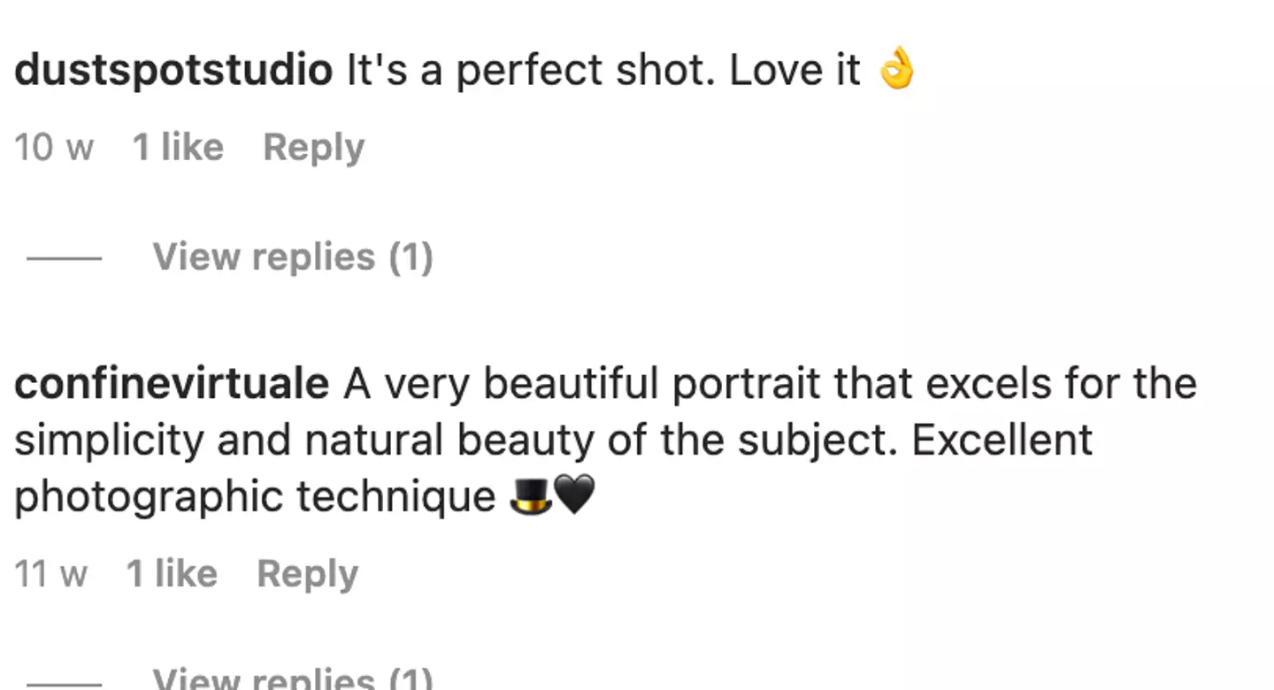The image size is (1274, 690).
Task: Expand replies under dustspotstudio's comment
Action: [x=293, y=257]
